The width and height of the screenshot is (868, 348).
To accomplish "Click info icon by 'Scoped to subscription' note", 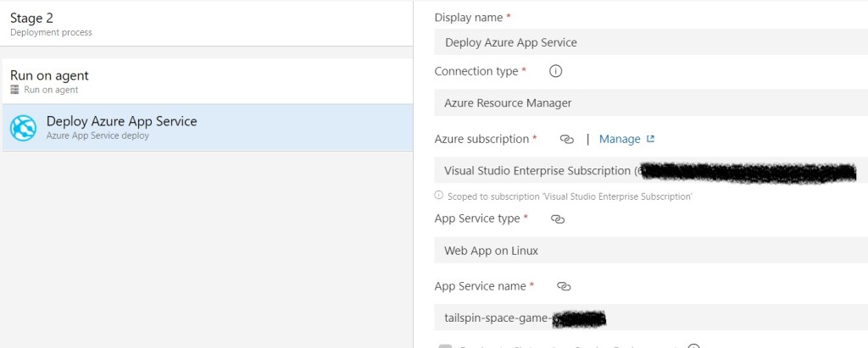I will tap(438, 196).
